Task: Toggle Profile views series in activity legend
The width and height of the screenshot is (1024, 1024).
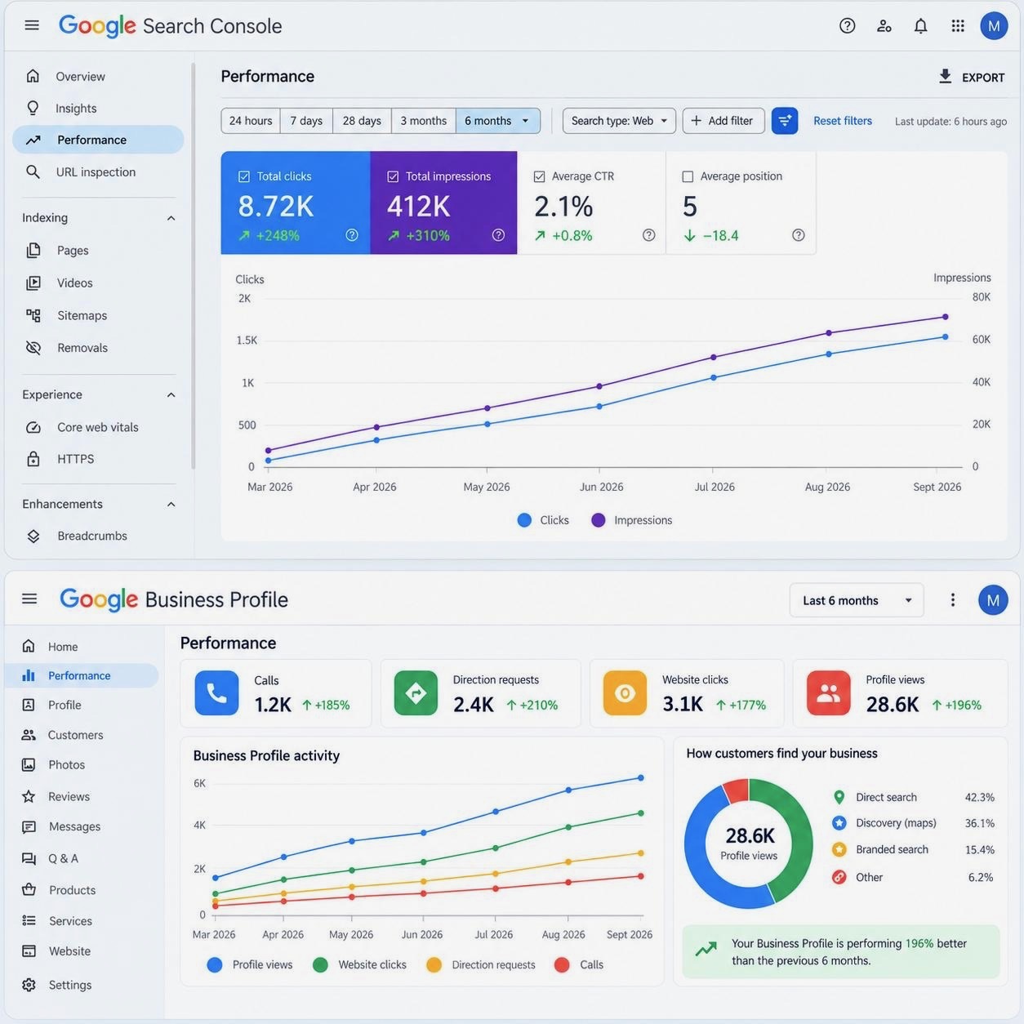Action: (x=250, y=964)
